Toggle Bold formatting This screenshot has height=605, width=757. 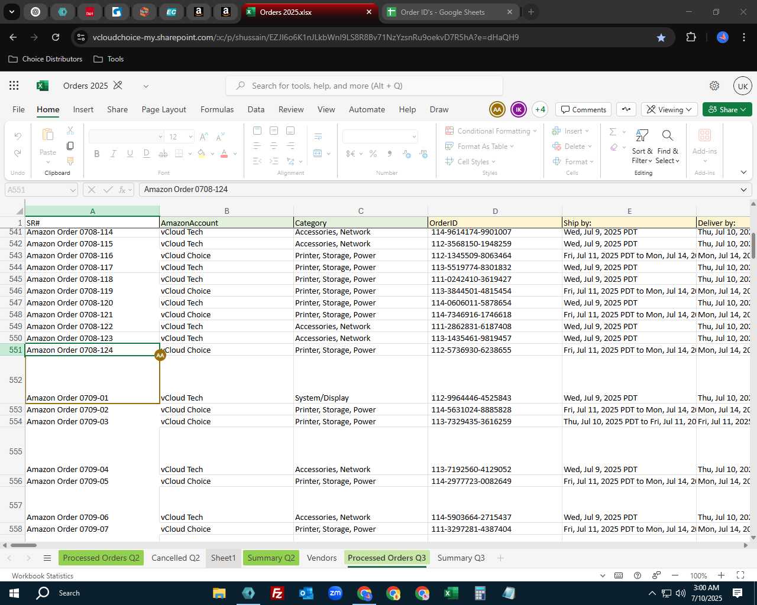click(97, 154)
